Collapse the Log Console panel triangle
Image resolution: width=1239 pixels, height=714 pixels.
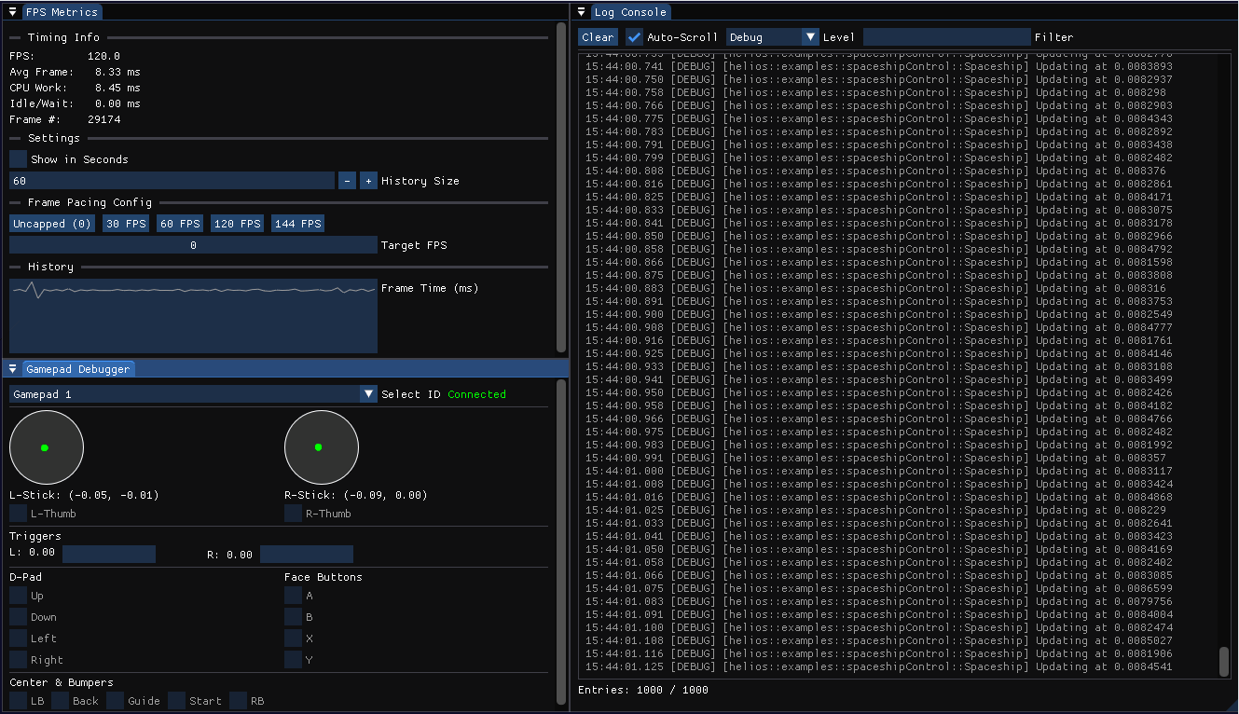[x=582, y=12]
